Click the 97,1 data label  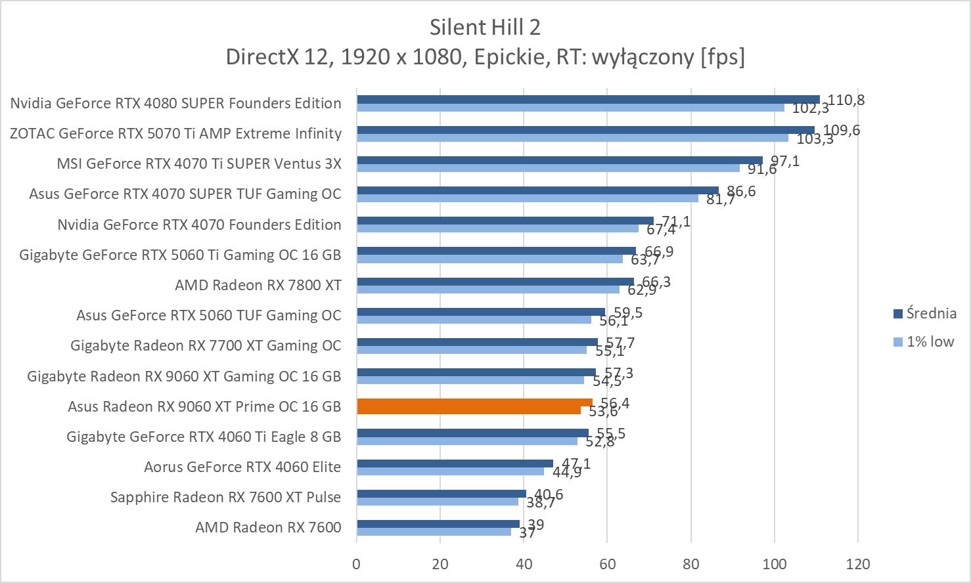(785, 161)
